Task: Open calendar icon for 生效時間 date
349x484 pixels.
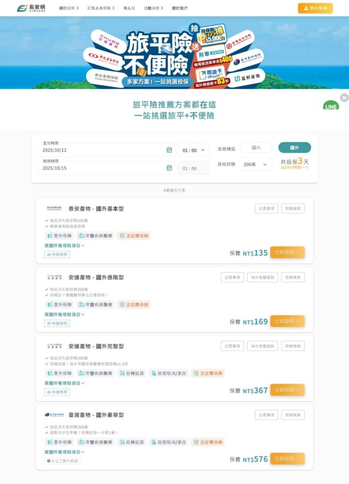Action: click(x=169, y=150)
